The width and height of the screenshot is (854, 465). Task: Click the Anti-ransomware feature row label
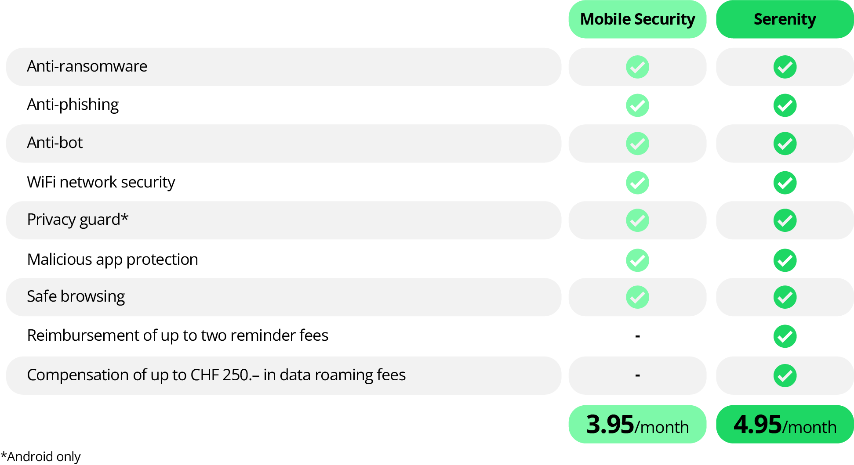point(87,66)
